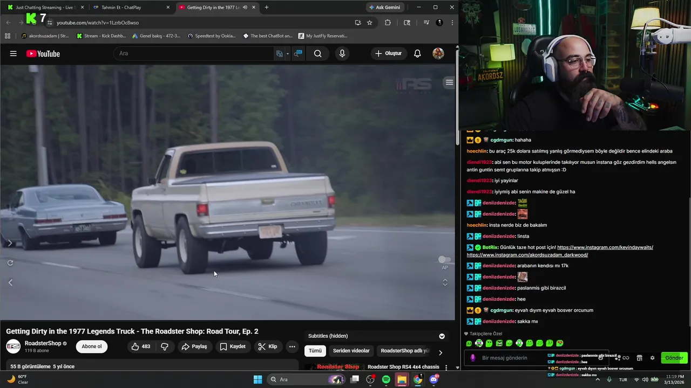Select the Tümü filter chip
The height and width of the screenshot is (388, 691).
point(315,351)
